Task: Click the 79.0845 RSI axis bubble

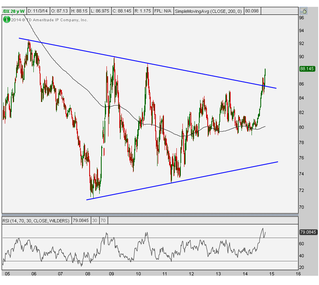Action: (308, 232)
